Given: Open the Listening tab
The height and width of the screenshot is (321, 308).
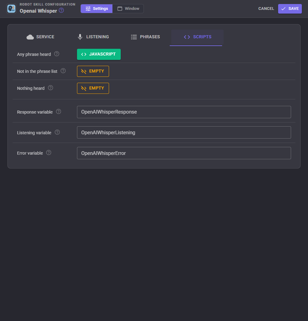Looking at the screenshot, I should pyautogui.click(x=93, y=37).
